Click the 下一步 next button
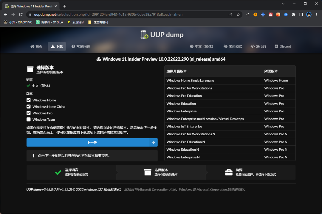The image size is (322, 214). tap(92, 142)
